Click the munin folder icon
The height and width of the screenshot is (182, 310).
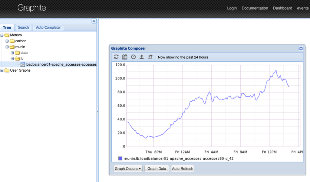[12, 47]
